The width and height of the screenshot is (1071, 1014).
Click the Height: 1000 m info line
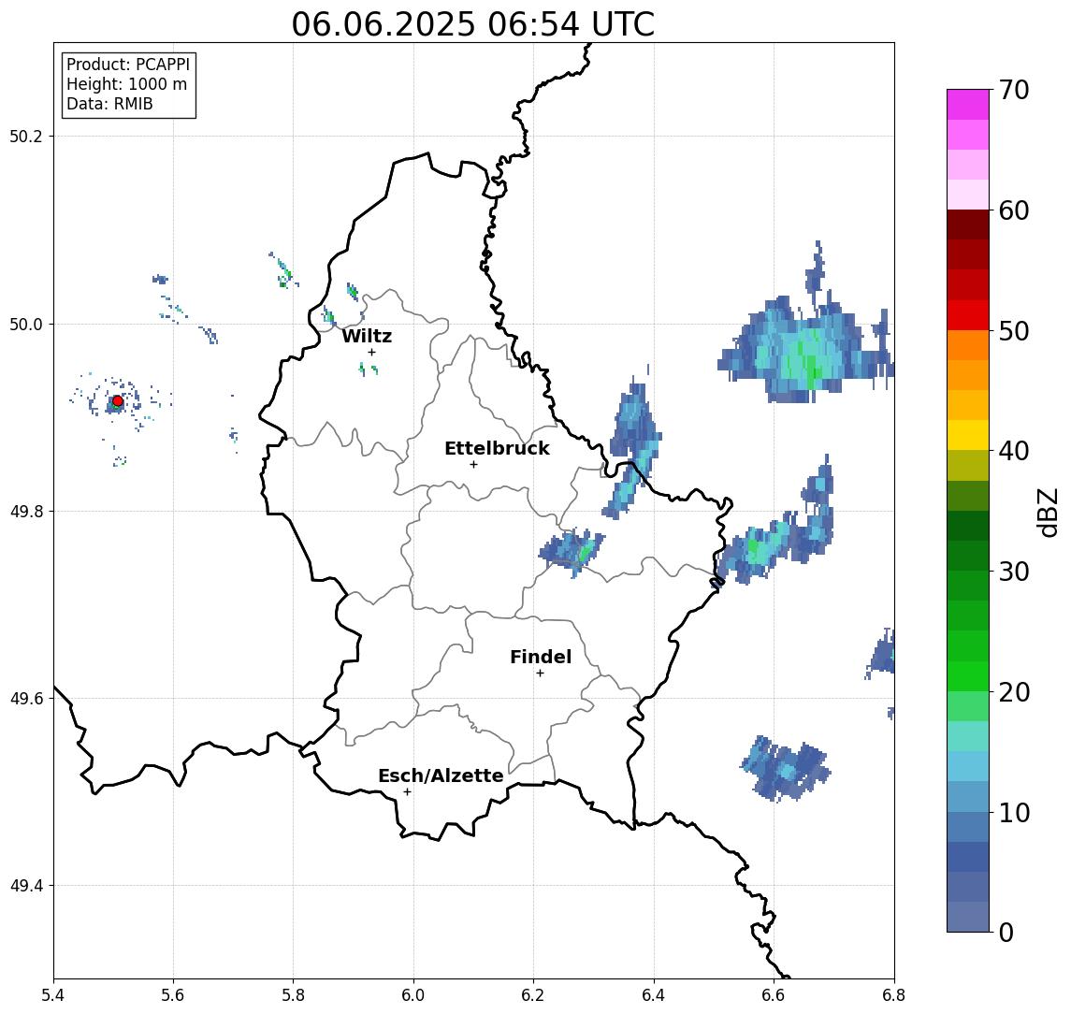(x=126, y=84)
